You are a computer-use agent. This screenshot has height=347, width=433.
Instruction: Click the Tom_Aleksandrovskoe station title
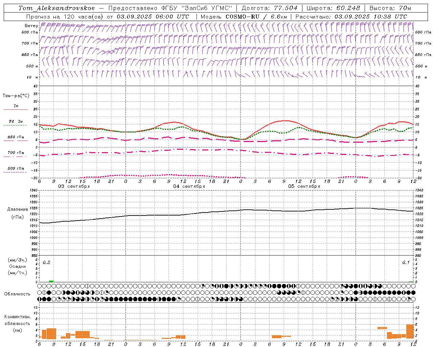56,8
